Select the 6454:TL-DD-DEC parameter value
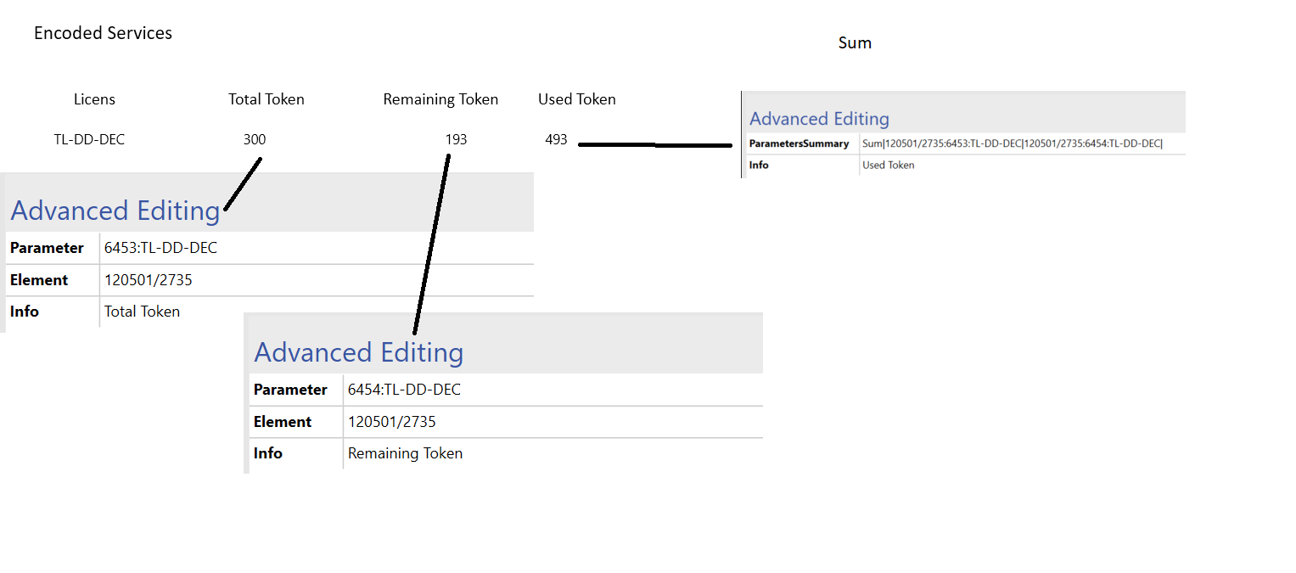The width and height of the screenshot is (1296, 573). [404, 390]
